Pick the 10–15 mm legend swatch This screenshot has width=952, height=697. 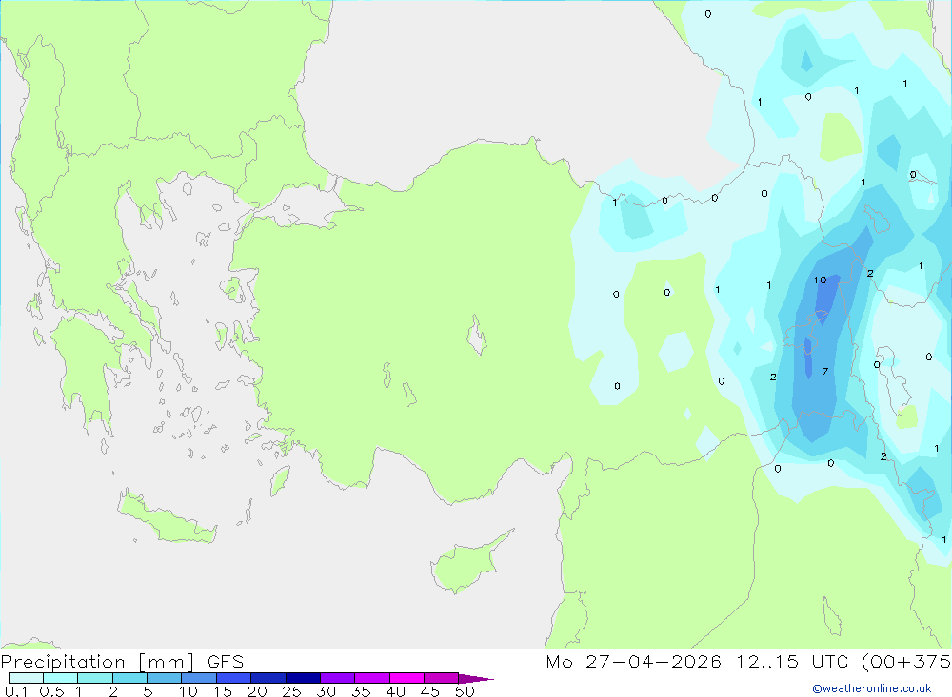pyautogui.click(x=199, y=678)
